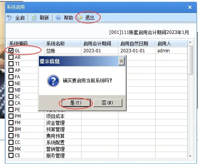Select the 刷新 toolbar label
This screenshot has height=164, width=198.
(44, 18)
